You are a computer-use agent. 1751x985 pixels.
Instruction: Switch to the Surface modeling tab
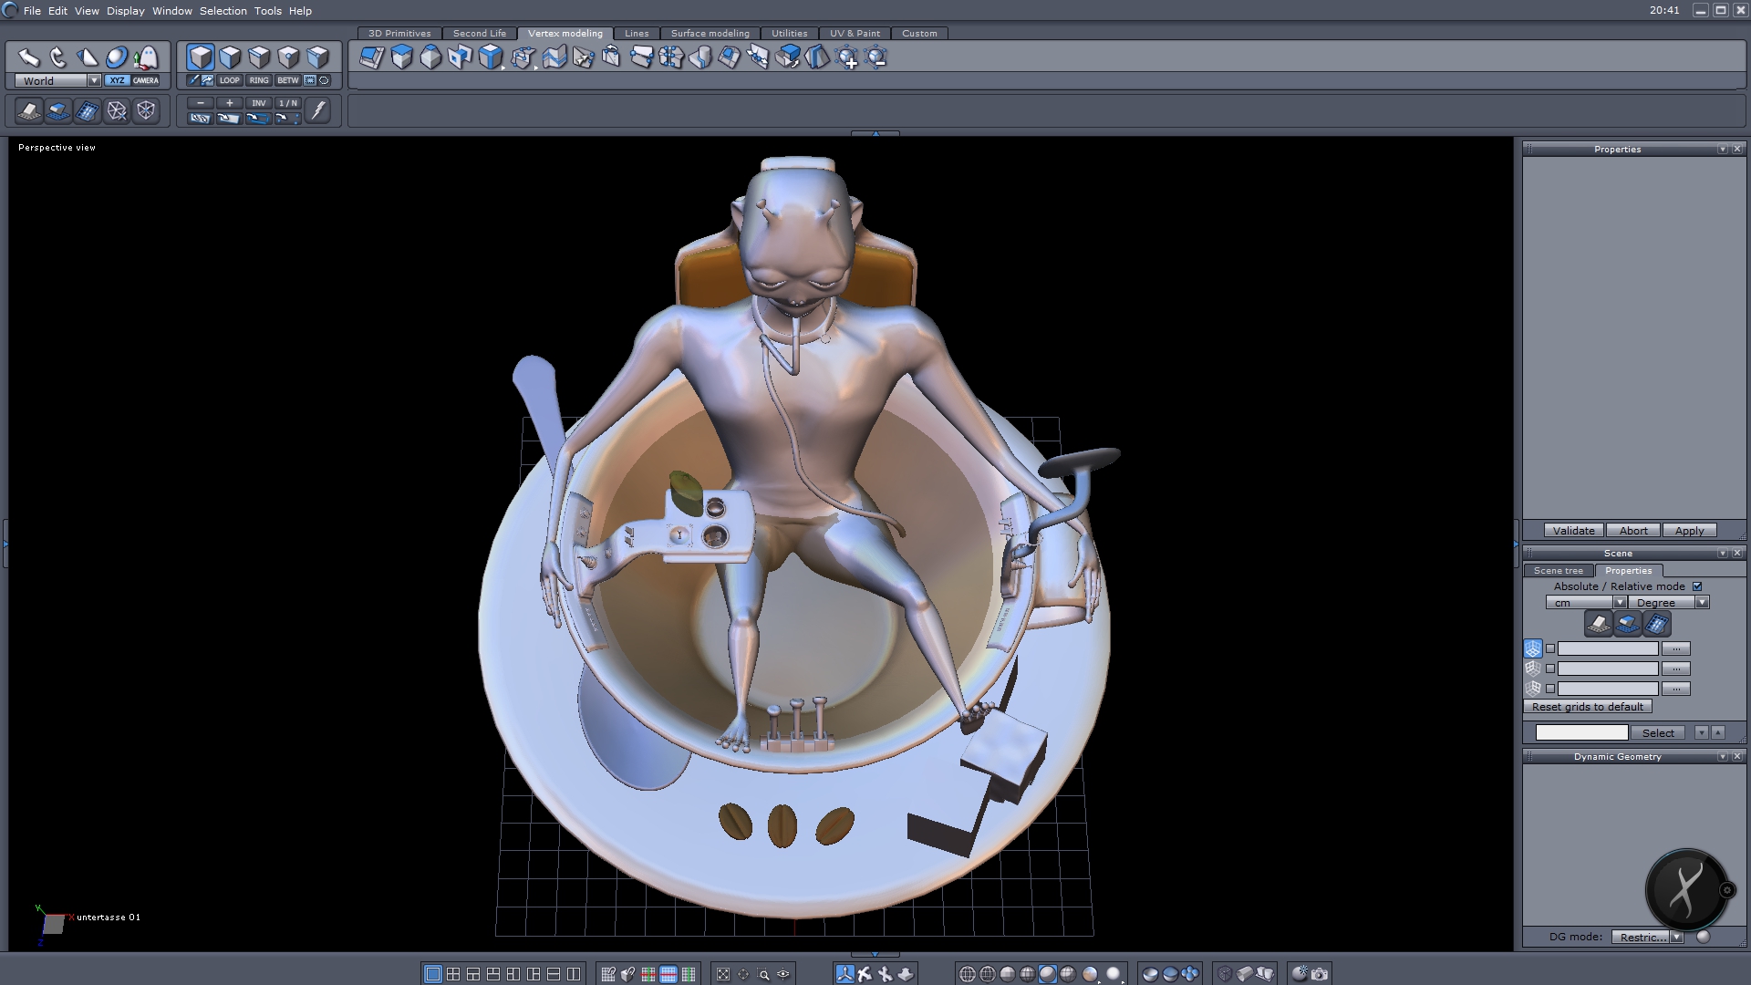710,33
